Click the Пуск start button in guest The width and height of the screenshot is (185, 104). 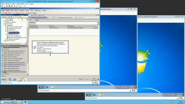3,79
